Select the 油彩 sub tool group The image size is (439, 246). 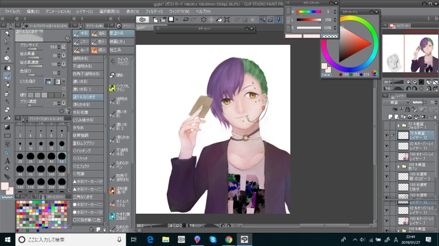pos(99,33)
